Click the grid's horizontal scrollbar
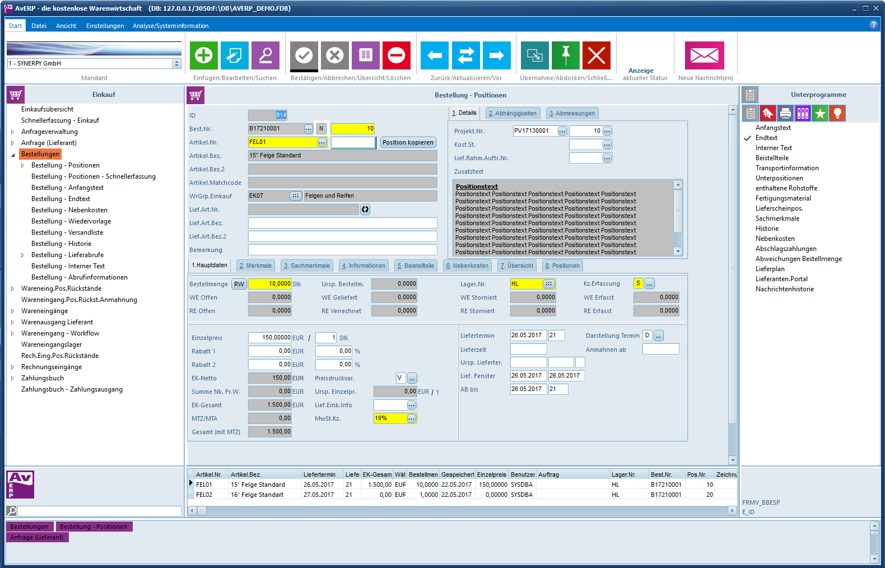Screen dimensions: 885x568 [462, 510]
